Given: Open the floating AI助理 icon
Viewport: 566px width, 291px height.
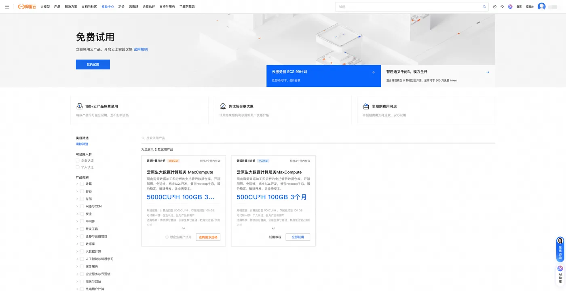Looking at the screenshot, I should (560, 268).
